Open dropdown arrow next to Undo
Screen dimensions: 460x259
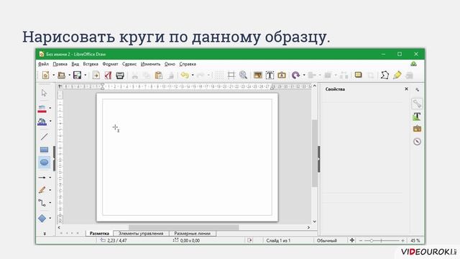point(193,75)
